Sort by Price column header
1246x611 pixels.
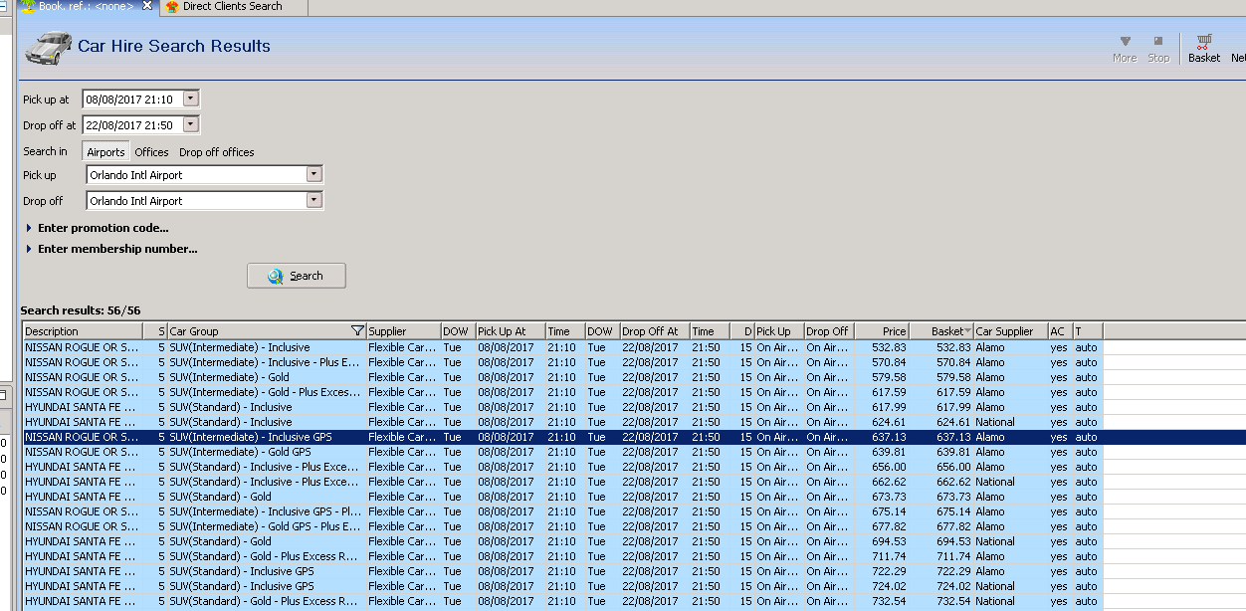pyautogui.click(x=881, y=331)
